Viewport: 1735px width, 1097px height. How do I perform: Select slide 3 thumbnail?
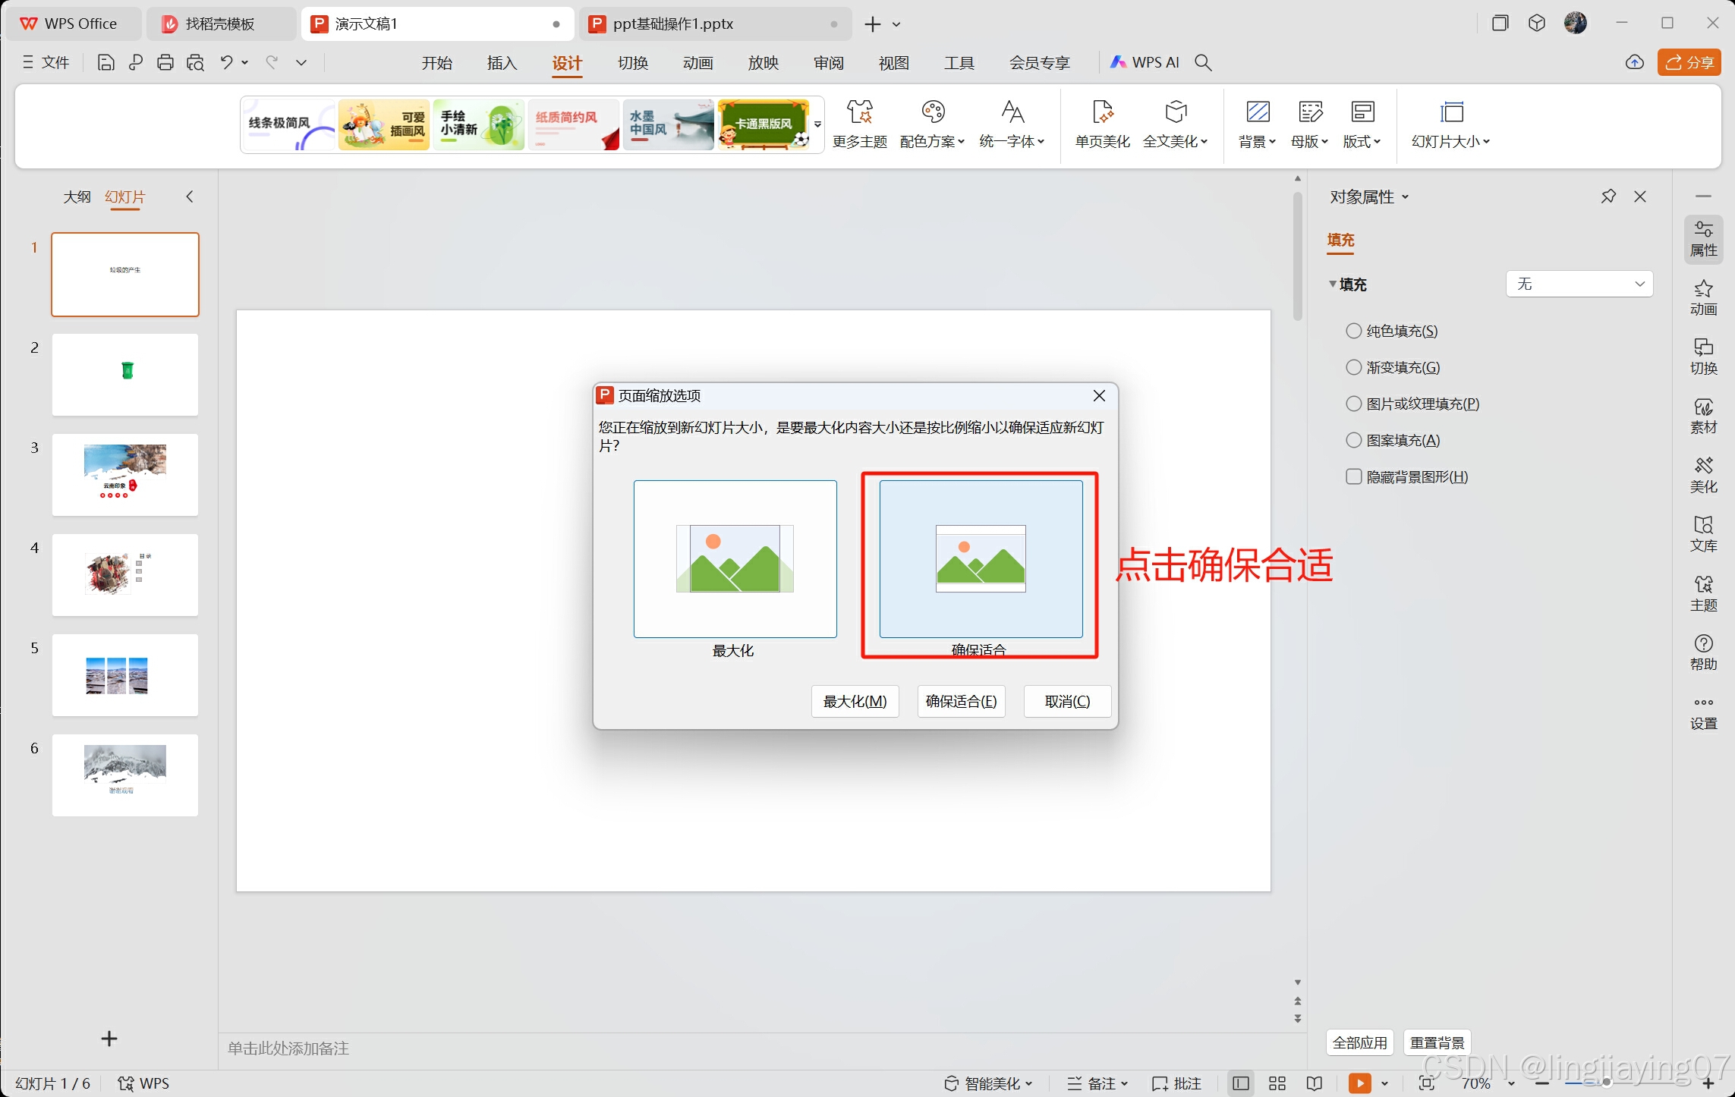[125, 475]
